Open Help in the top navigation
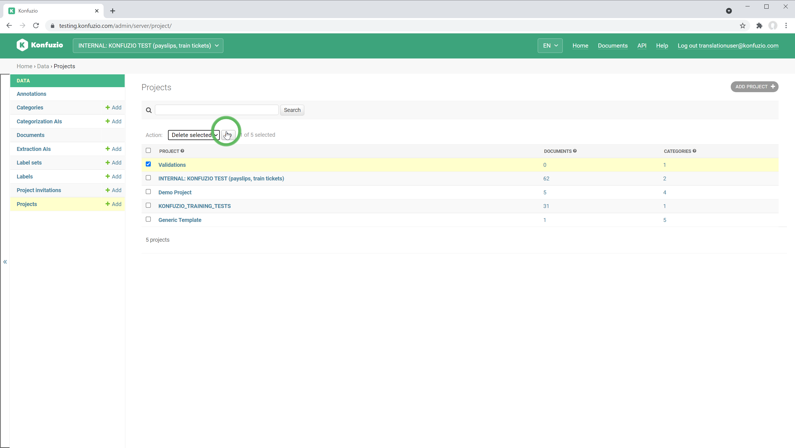795x448 pixels. tap(662, 46)
